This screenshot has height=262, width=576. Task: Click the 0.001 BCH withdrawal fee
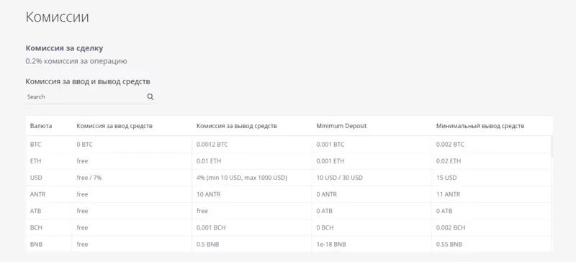211,227
